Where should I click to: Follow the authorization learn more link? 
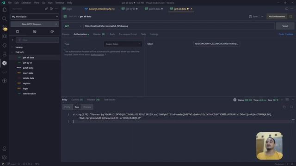(x=98, y=55)
